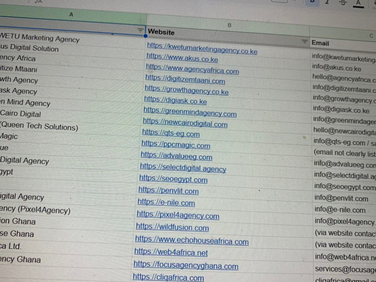Screen dimensions: 376x282
Task: Click the text color A icon
Action: click(x=358, y=4)
